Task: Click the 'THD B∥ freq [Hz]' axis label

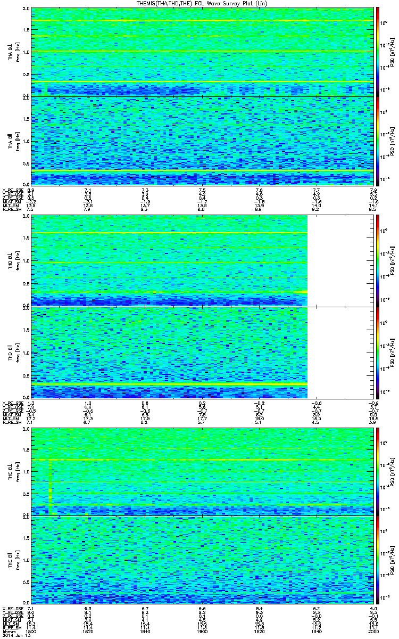Action: (14, 353)
